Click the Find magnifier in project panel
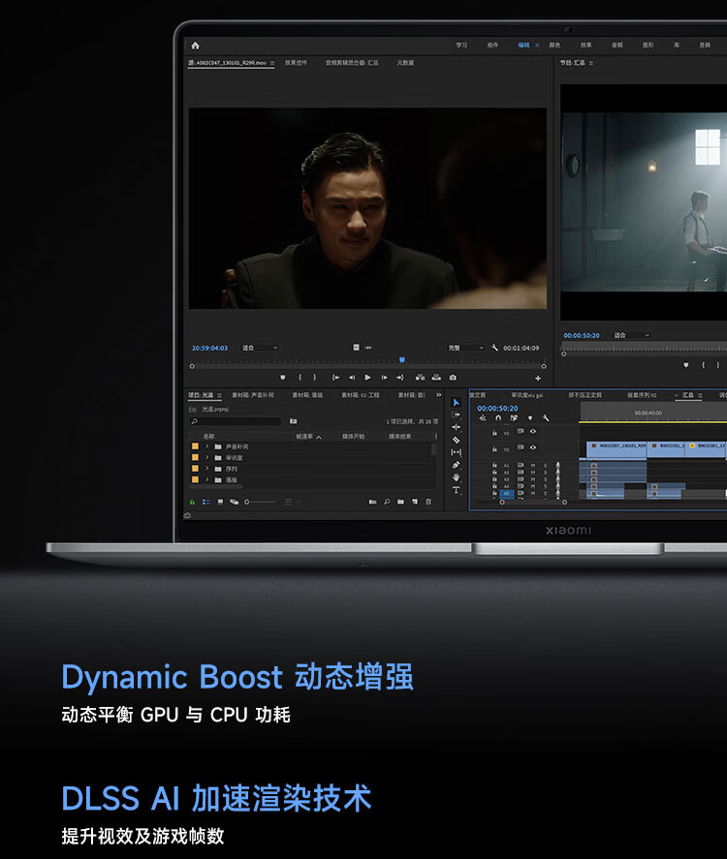 387,502
